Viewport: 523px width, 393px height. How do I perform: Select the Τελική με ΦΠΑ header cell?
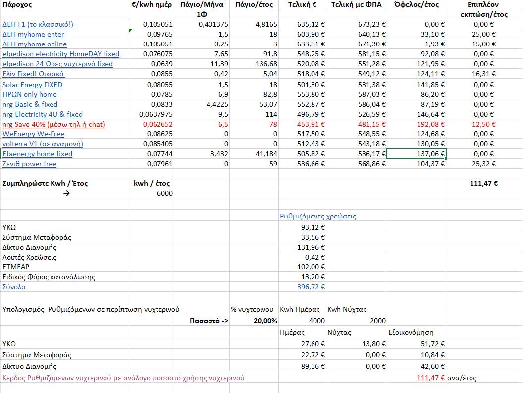coord(356,4)
